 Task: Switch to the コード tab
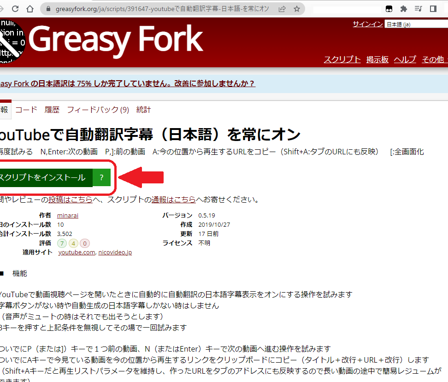pos(26,110)
